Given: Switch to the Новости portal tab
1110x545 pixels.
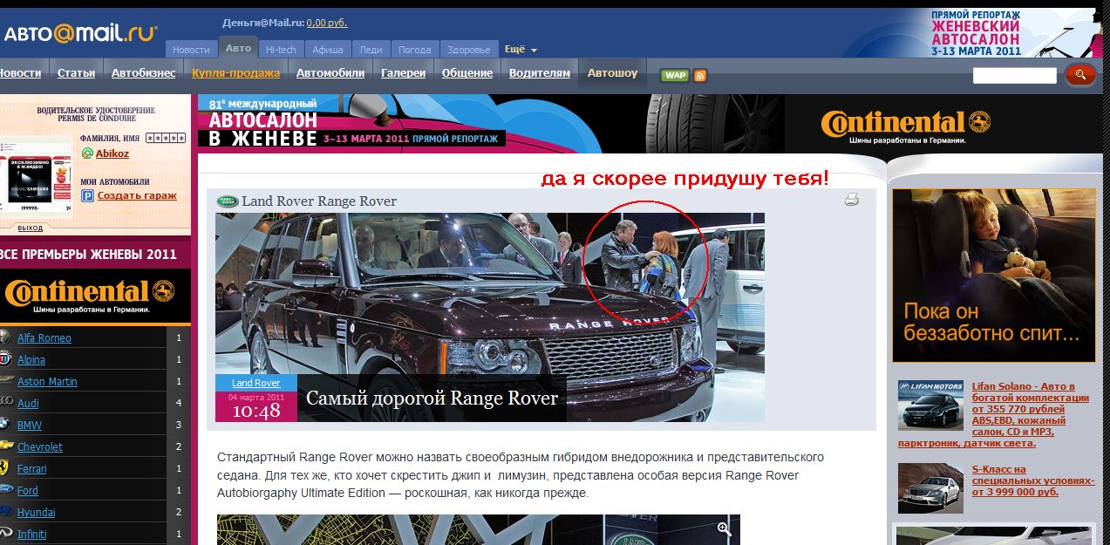Looking at the screenshot, I should [x=191, y=50].
